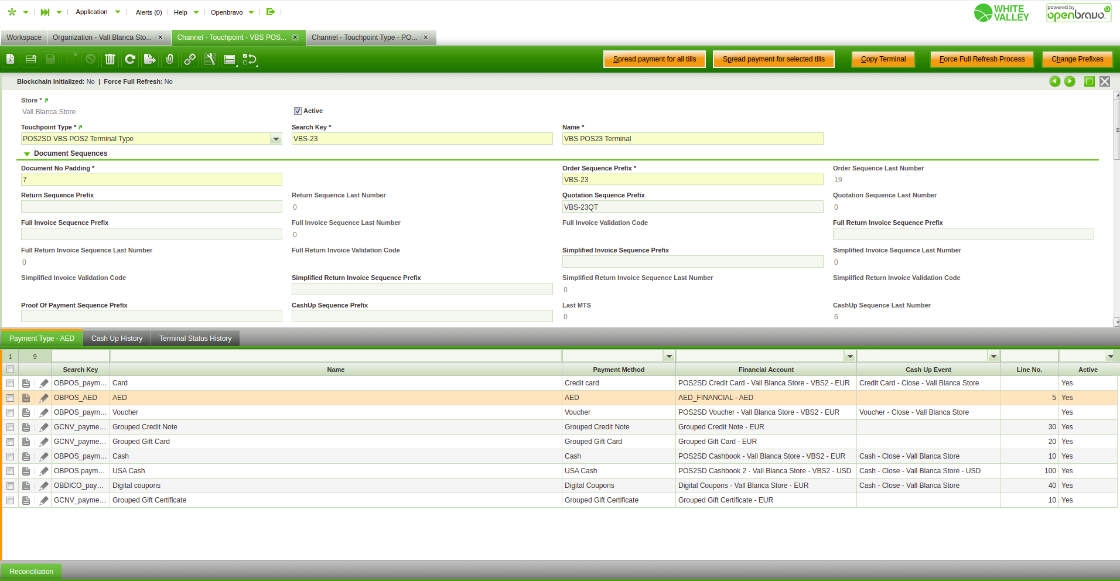Open attachments with the paperclip icon
The image size is (1120, 581).
point(170,59)
